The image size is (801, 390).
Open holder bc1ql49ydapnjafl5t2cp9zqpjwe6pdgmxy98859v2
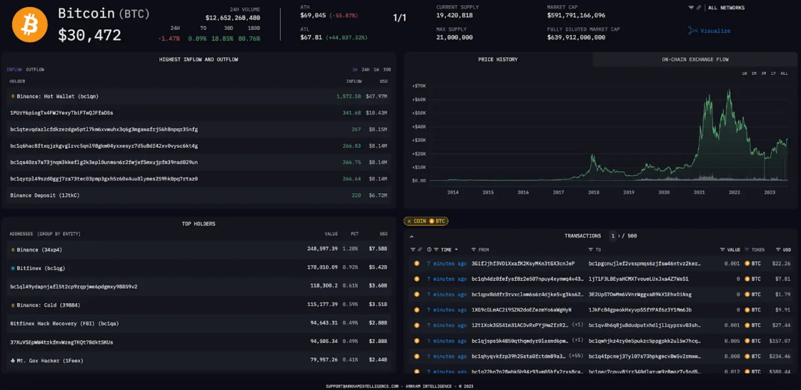coord(74,286)
